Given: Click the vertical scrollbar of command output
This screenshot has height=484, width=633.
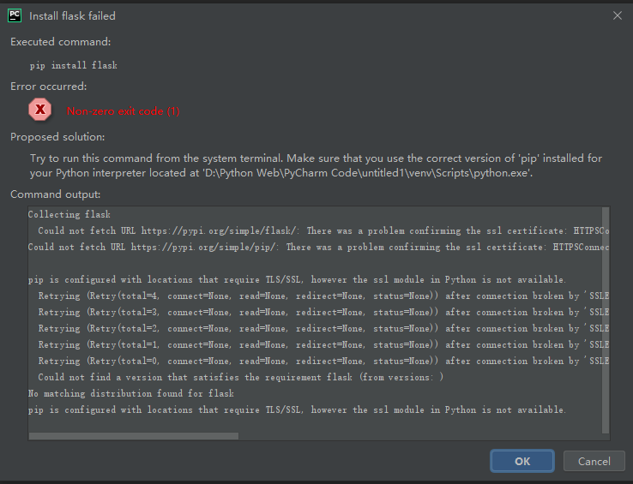Looking at the screenshot, I should pyautogui.click(x=606, y=317).
